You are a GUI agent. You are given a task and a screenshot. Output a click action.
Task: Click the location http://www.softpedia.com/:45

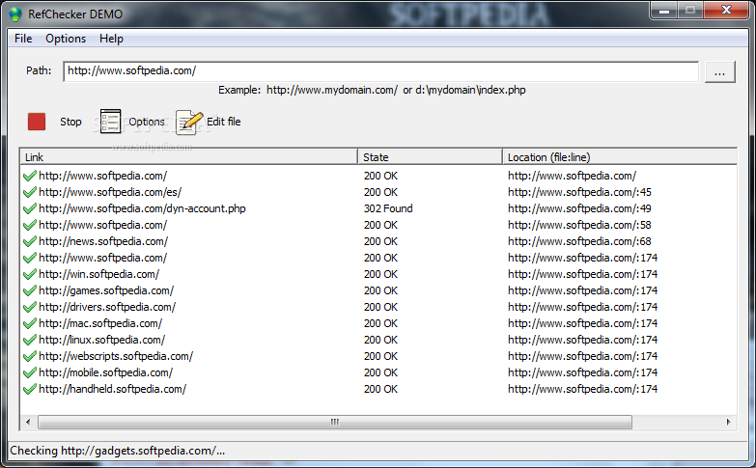(x=579, y=192)
